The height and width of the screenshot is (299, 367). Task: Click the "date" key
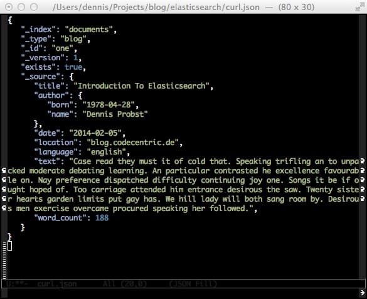(47, 133)
